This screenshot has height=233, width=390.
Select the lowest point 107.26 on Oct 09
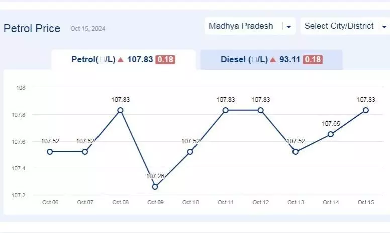click(155, 187)
